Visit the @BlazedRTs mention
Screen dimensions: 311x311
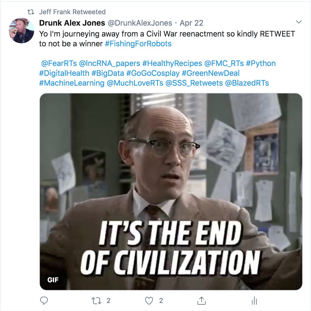(x=247, y=83)
